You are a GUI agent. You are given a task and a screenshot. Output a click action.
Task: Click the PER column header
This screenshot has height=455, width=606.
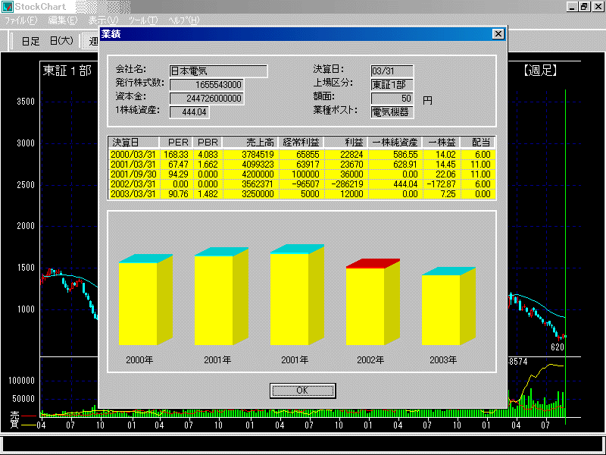(x=176, y=143)
